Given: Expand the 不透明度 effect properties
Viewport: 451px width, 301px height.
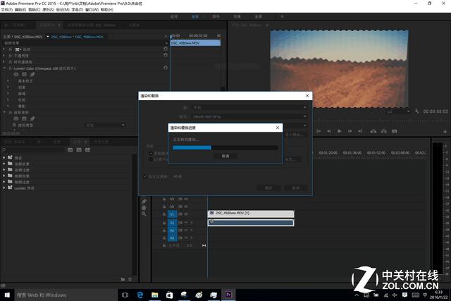Looking at the screenshot, I should pos(4,56).
